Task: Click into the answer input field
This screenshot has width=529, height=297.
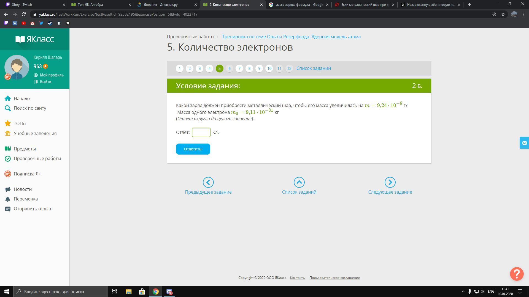Action: point(201,132)
